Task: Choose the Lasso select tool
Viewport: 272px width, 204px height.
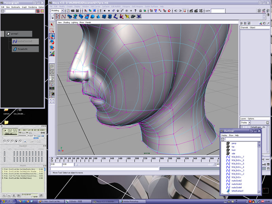Action: [52, 30]
